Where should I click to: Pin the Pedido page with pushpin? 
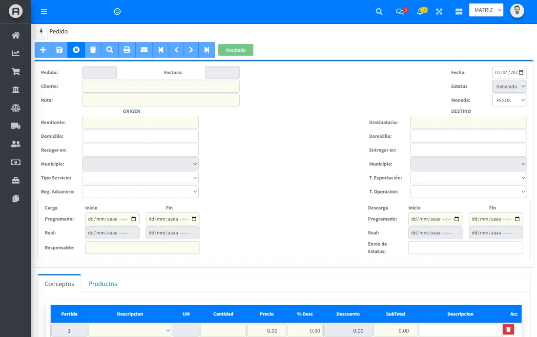41,32
